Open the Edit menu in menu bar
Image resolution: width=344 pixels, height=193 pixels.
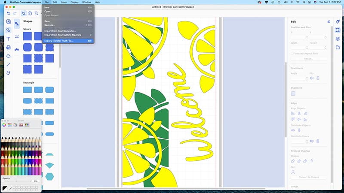tap(55, 2)
